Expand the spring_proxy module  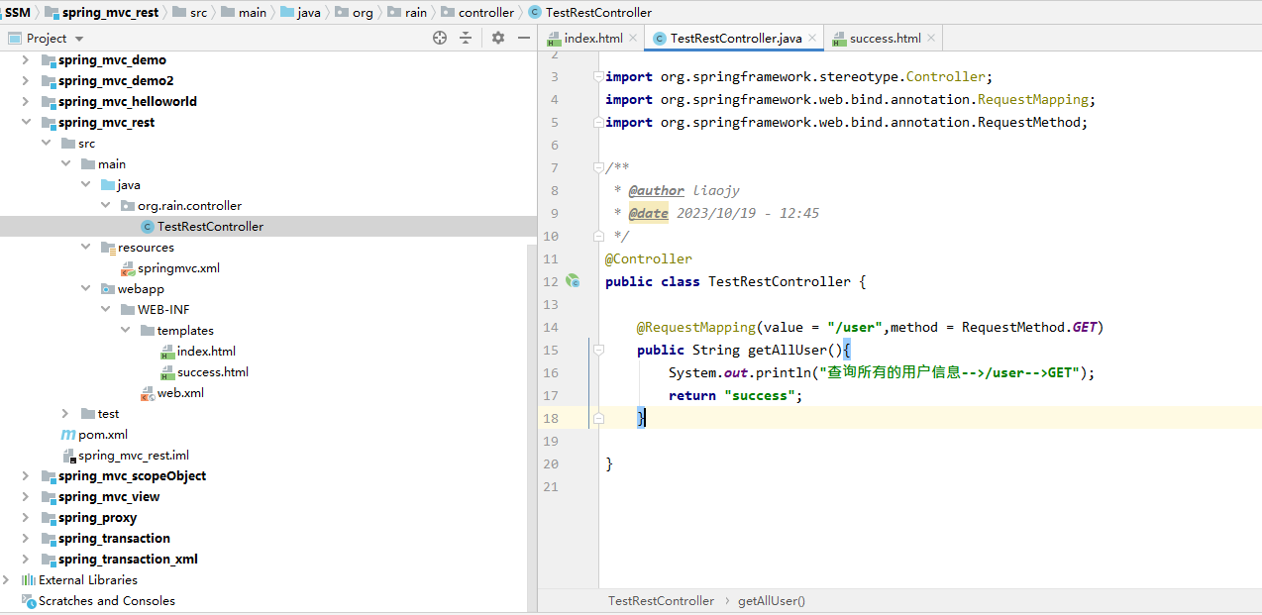coord(26,518)
